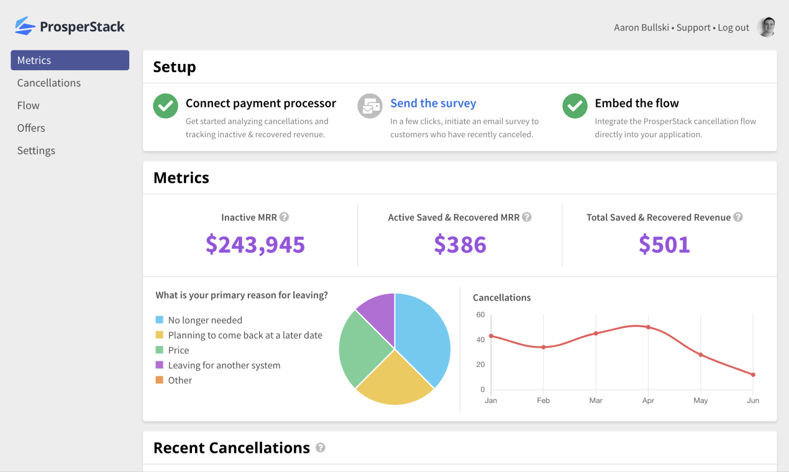Image resolution: width=789 pixels, height=472 pixels.
Task: Open the Active Saved & Recovered MRR help icon
Action: 526,217
